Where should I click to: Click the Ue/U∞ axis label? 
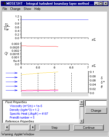click(7, 27)
